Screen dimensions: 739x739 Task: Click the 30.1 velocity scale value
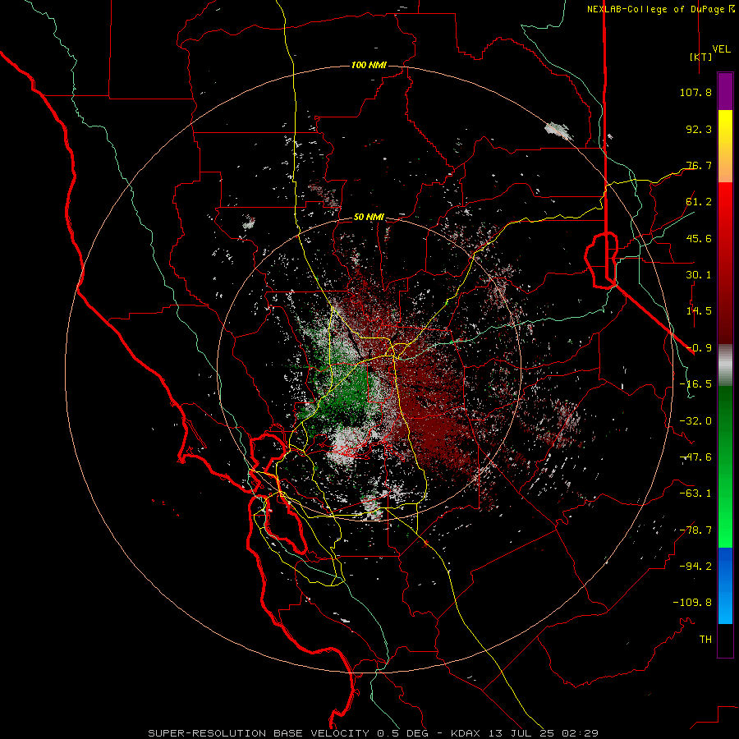[699, 275]
